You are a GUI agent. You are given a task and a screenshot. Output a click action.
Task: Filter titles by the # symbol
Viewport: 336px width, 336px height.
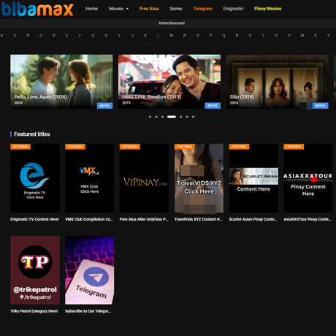coord(2,36)
